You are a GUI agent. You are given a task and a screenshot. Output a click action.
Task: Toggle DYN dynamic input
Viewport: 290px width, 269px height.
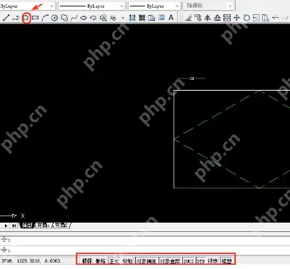201,261
